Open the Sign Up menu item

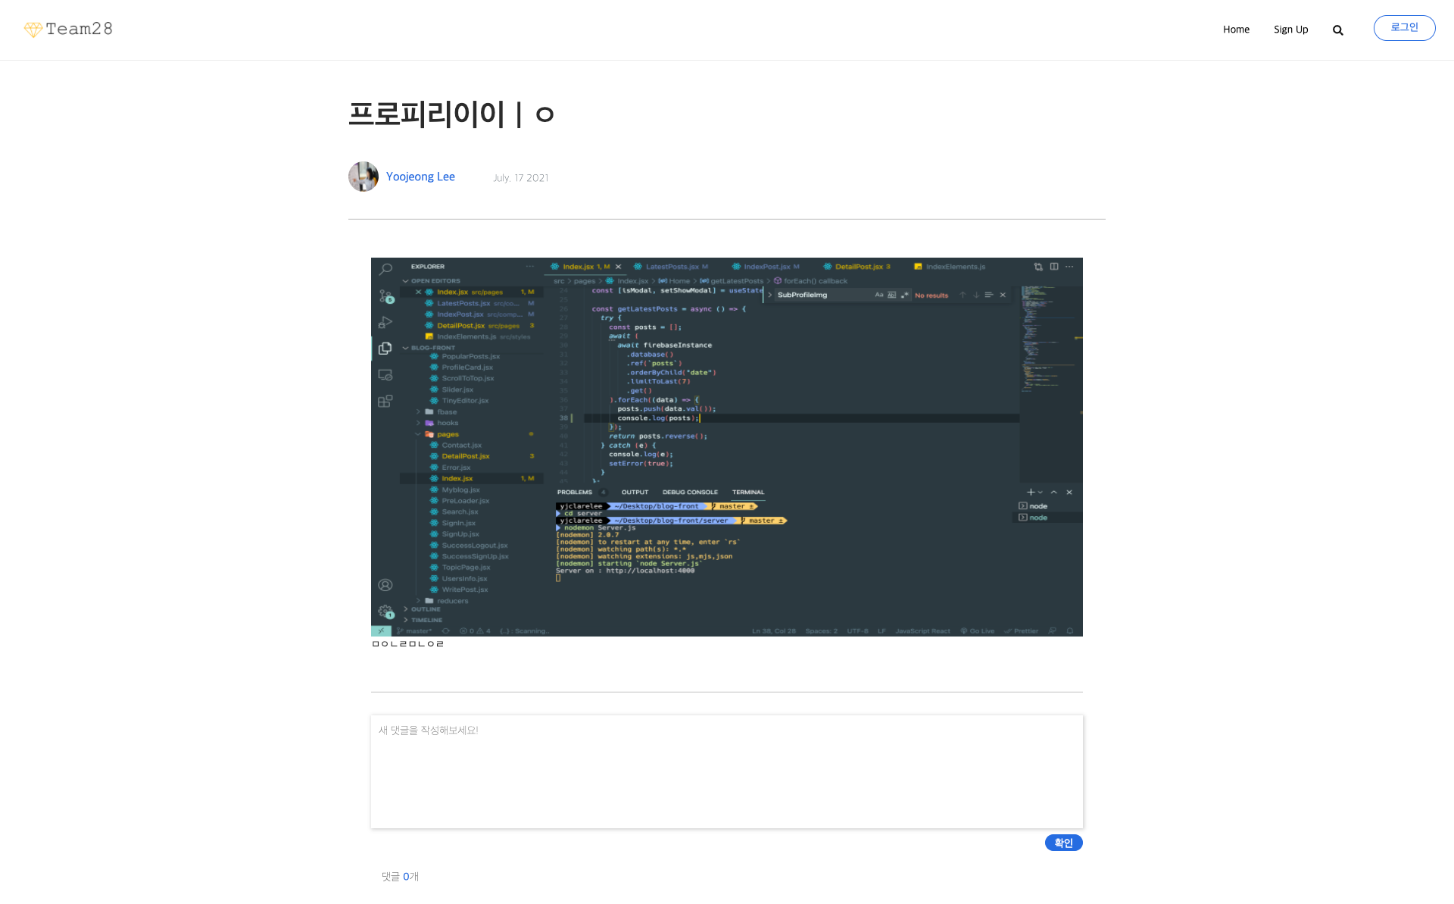click(1290, 30)
